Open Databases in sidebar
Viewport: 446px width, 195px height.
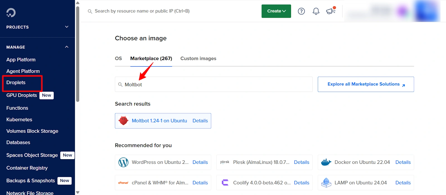point(18,142)
